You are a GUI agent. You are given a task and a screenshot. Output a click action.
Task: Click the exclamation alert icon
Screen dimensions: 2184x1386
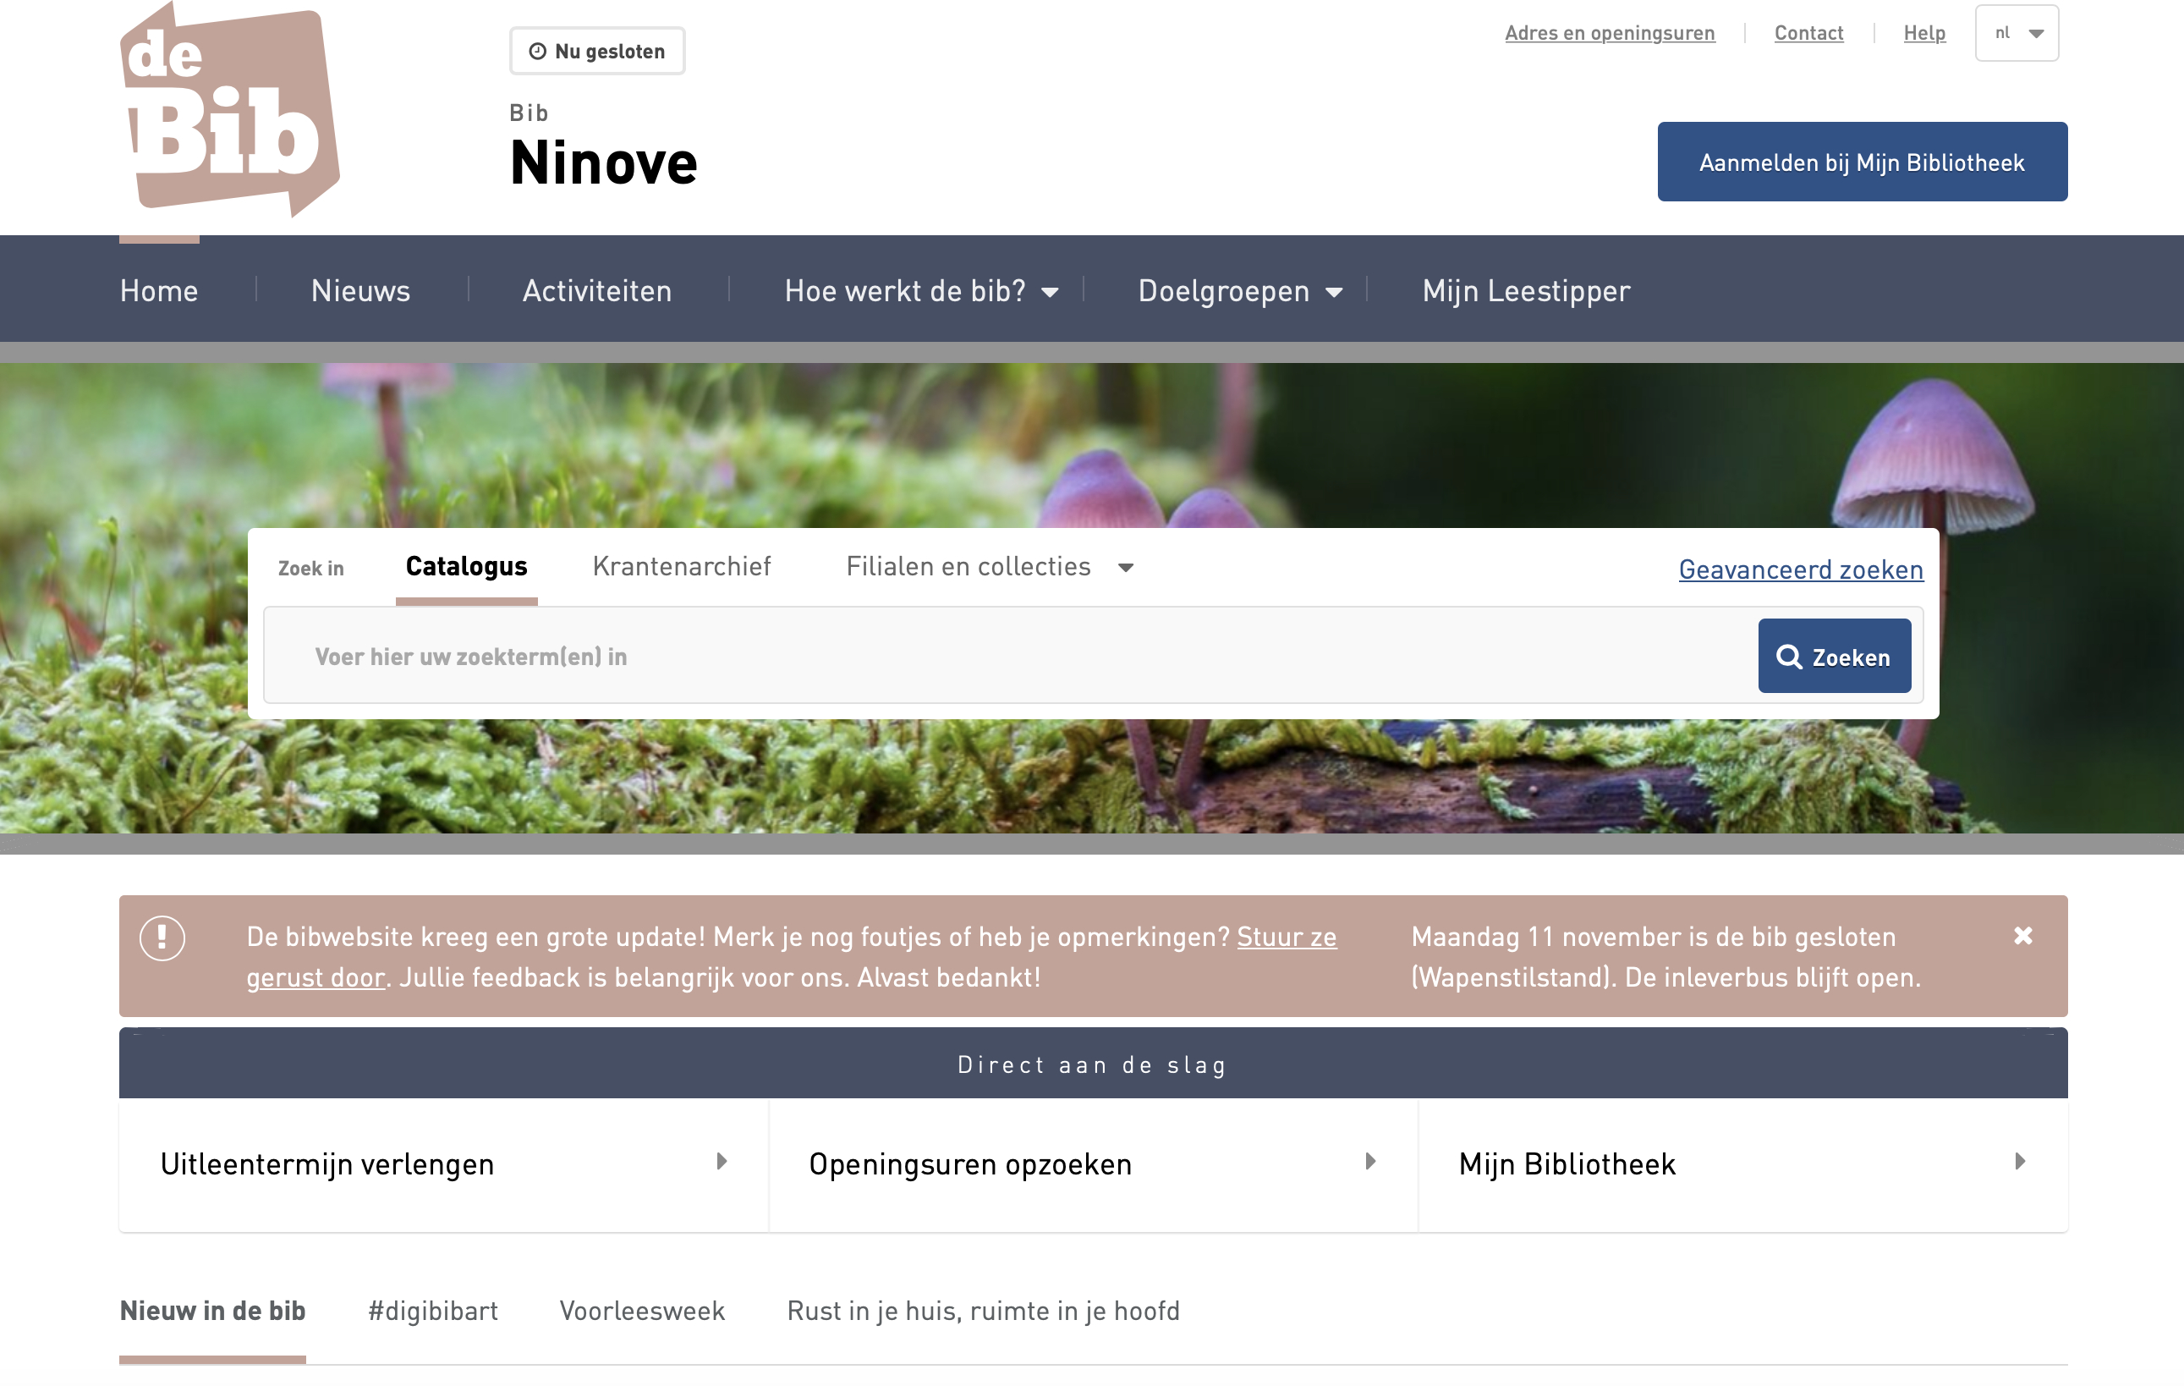pos(162,937)
